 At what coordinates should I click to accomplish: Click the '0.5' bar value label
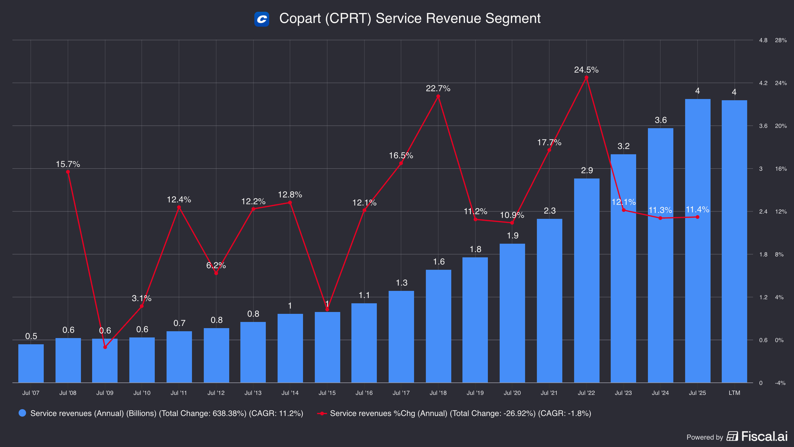[31, 336]
